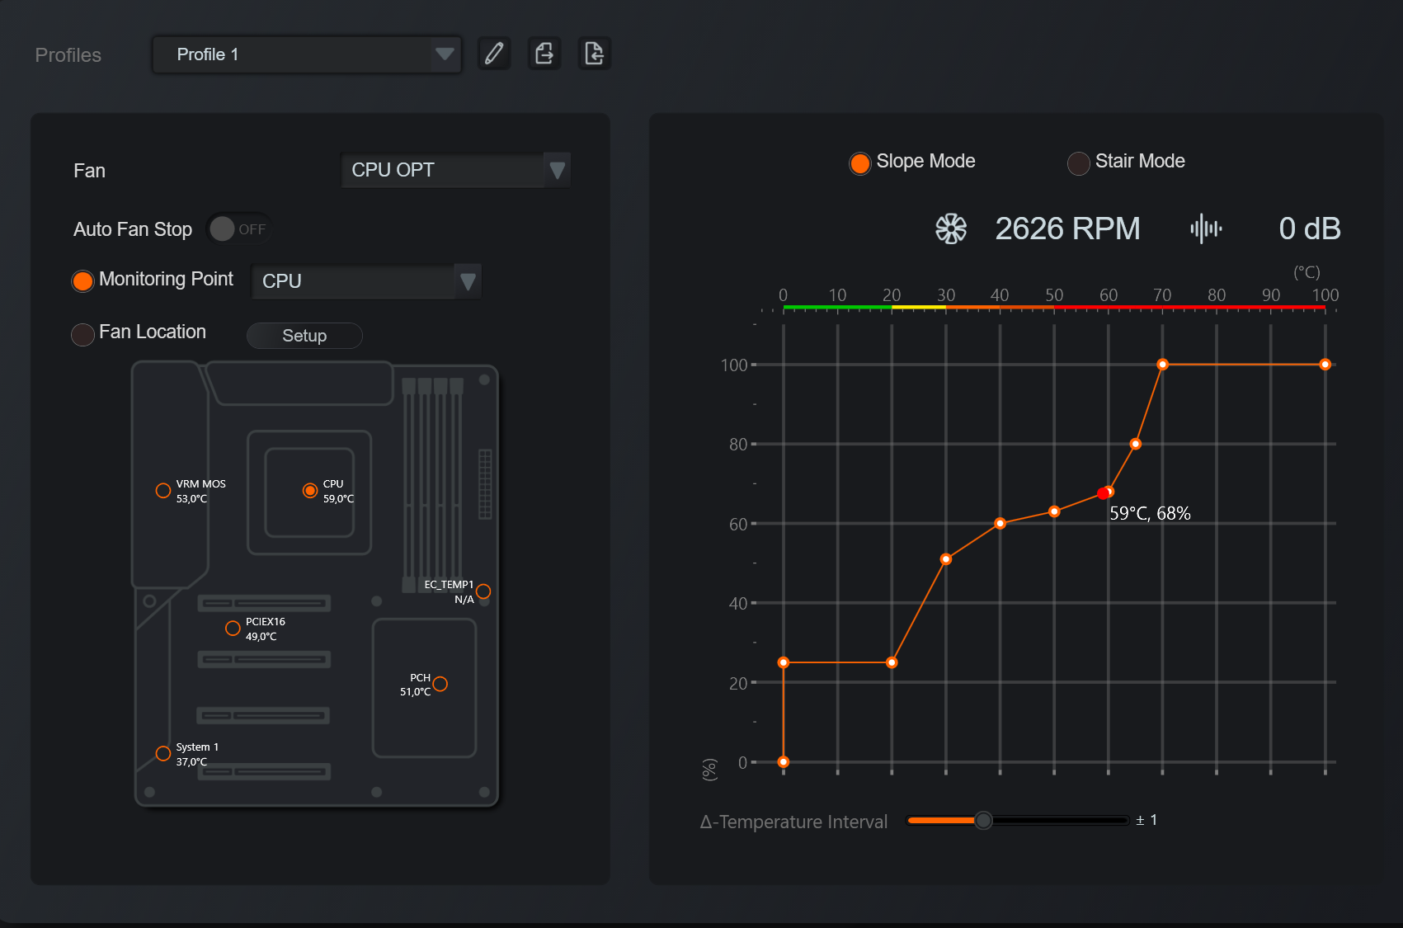Click the pencil edit profile icon
Viewport: 1403px width, 928px height.
click(494, 54)
